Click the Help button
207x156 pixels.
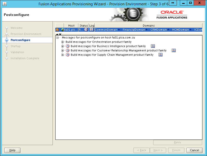pos(12,150)
